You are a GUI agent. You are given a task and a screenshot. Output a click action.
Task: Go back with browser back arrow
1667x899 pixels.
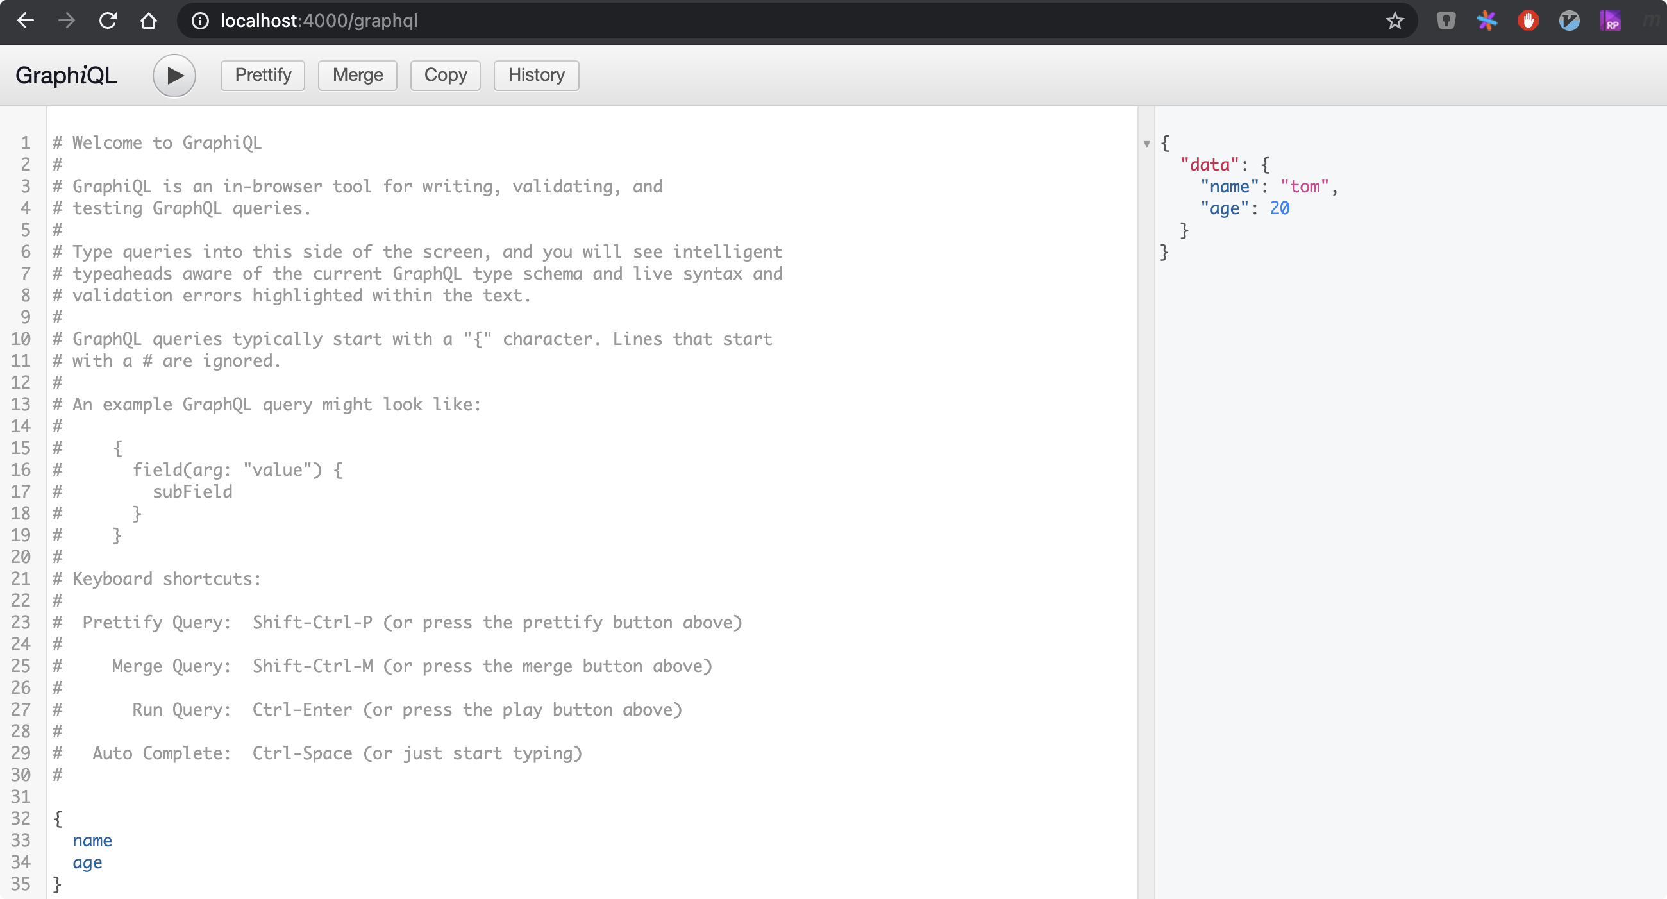pos(25,21)
